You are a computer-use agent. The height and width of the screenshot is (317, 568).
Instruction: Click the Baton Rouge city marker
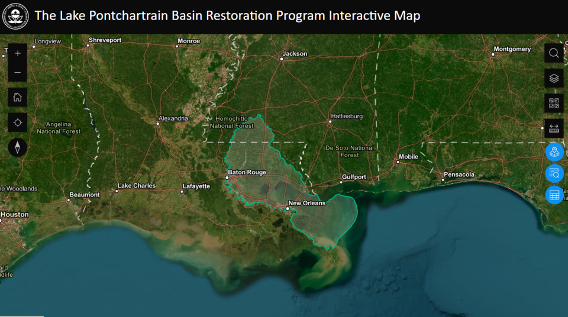(227, 177)
